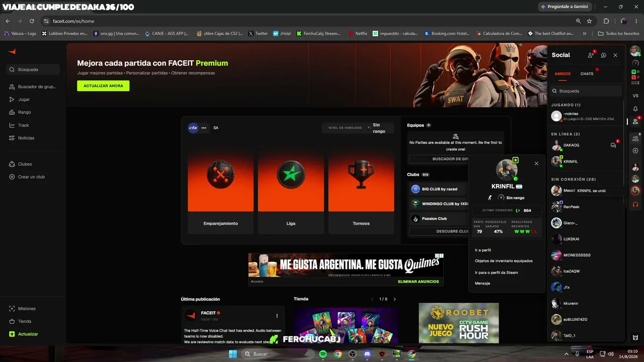Open the three-dot menu next to the CS2 game icon
644x362 pixels.
204,128
